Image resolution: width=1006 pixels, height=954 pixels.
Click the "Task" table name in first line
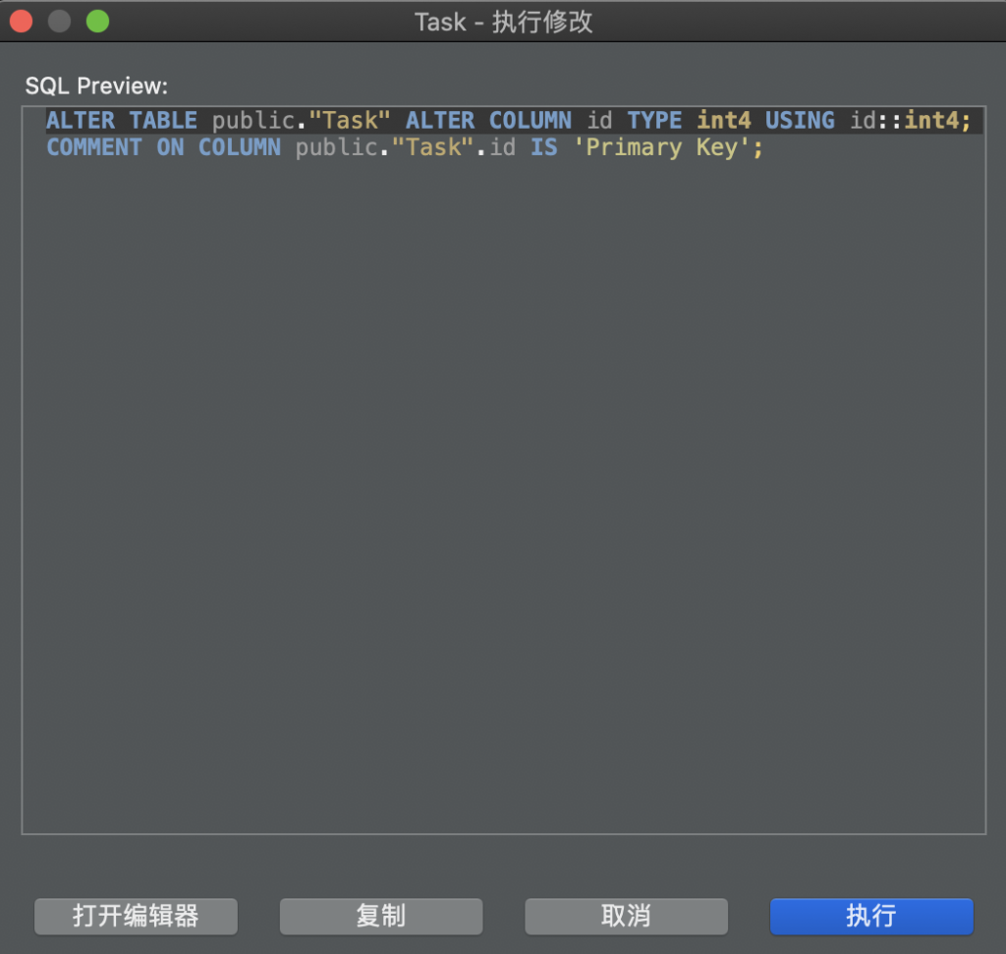pyautogui.click(x=350, y=121)
